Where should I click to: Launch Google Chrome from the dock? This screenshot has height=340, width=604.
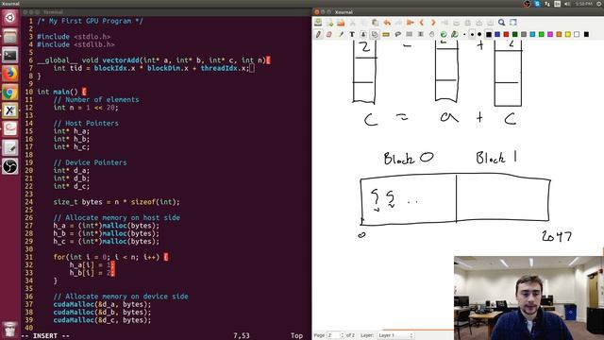pyautogui.click(x=10, y=93)
